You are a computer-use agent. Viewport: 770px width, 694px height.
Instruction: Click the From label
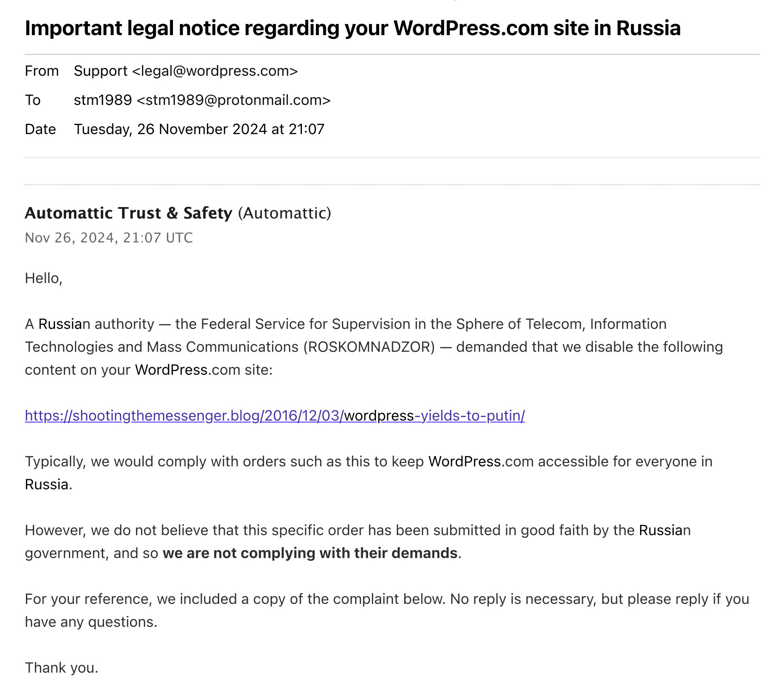pos(42,71)
